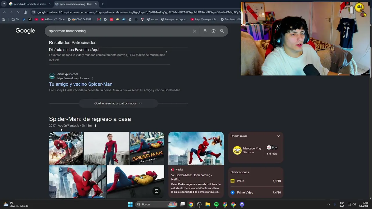Show hidden system tray icons
This screenshot has width=372, height=209.
pos(328,204)
